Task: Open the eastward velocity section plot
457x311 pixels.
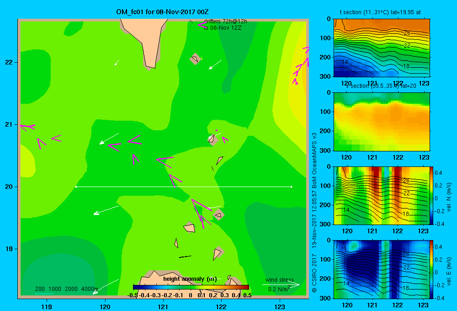Action: (x=382, y=269)
